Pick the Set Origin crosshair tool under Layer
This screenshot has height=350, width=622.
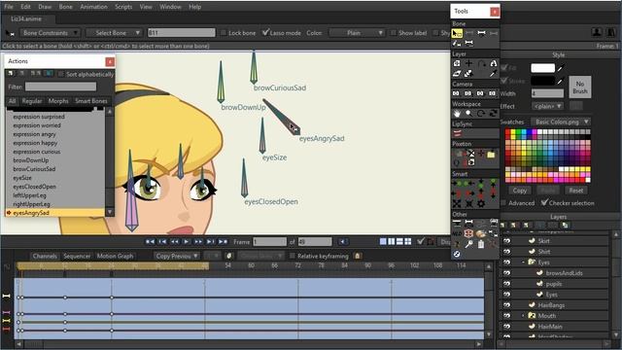[468, 63]
